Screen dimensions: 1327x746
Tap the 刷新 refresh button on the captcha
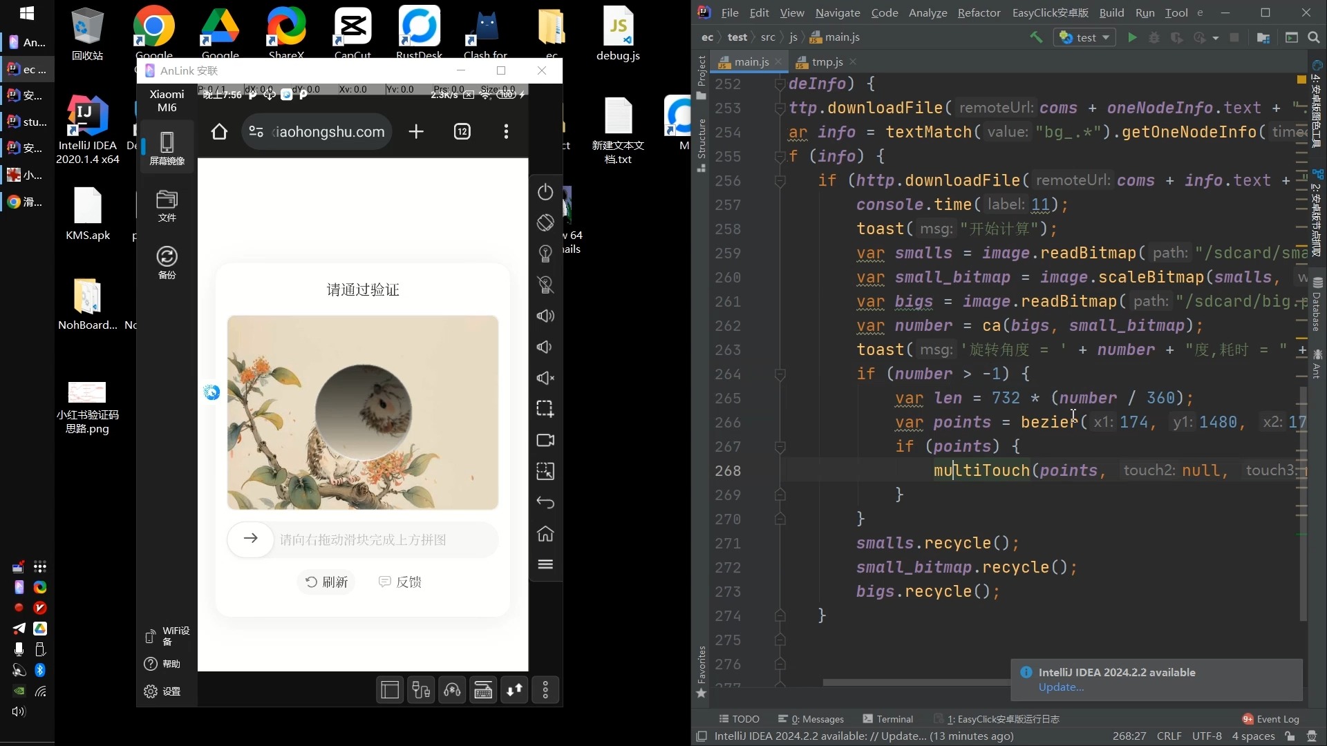click(x=326, y=582)
